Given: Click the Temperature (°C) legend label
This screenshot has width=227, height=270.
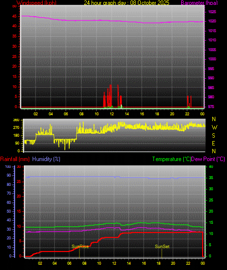Looking at the screenshot, I should [171, 159].
